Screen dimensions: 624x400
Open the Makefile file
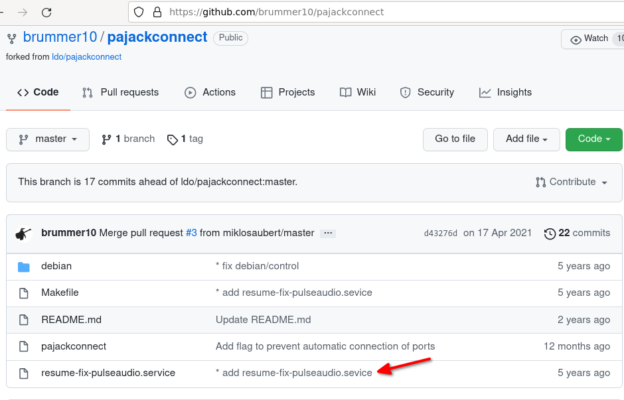[x=60, y=293]
